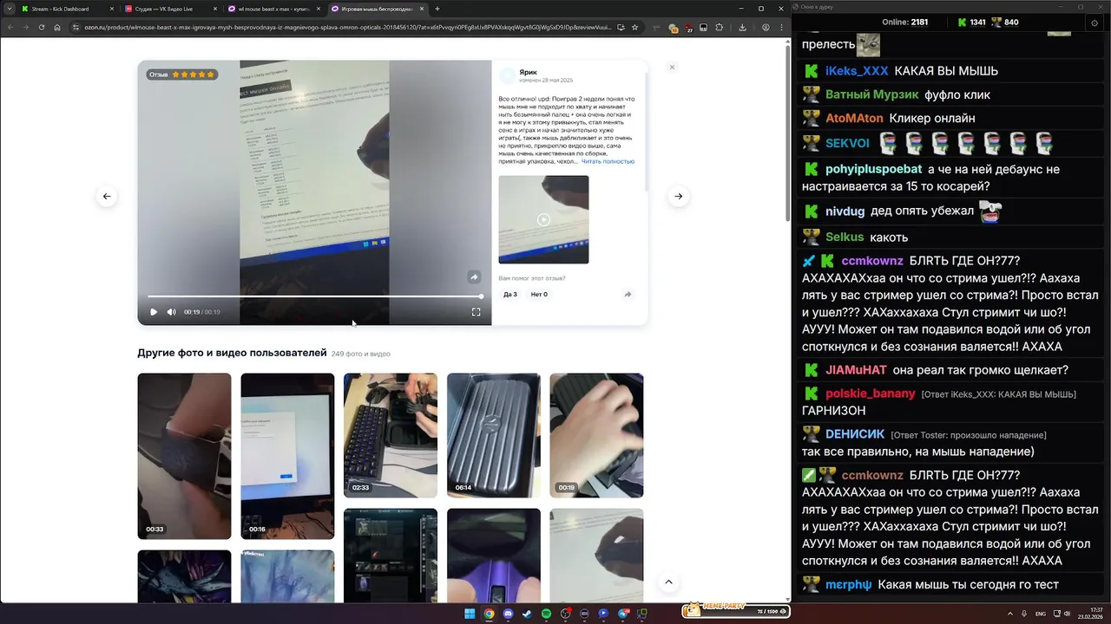This screenshot has height=624, width=1111.
Task: Open Telegram from the taskbar
Action: click(623, 614)
